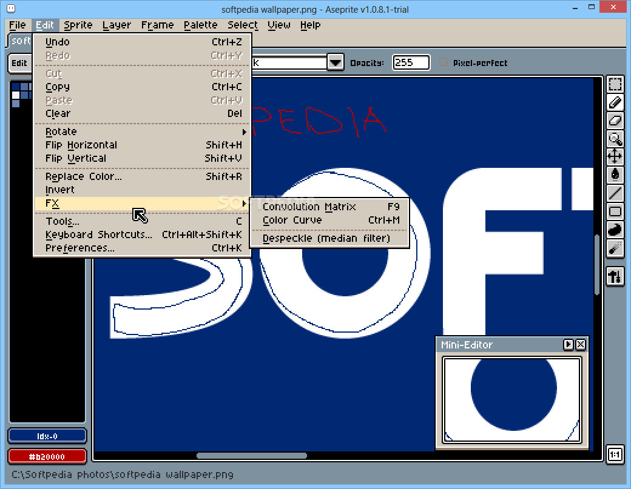Select Convolution Matrix effect
Image resolution: width=631 pixels, height=489 pixels.
point(329,207)
